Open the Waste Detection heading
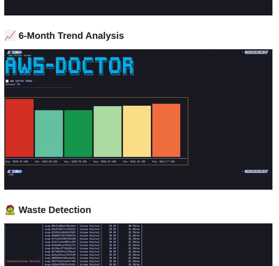The width and height of the screenshot is (279, 266). [54, 210]
